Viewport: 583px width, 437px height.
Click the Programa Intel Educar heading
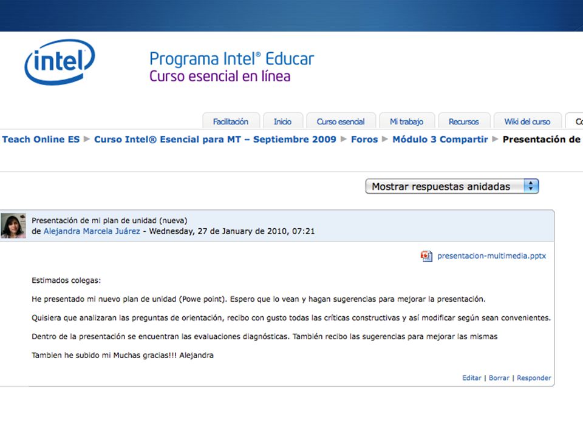[231, 59]
